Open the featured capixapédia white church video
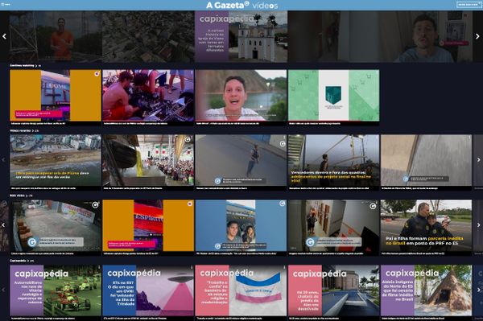This screenshot has height=321, width=483. [x=242, y=36]
